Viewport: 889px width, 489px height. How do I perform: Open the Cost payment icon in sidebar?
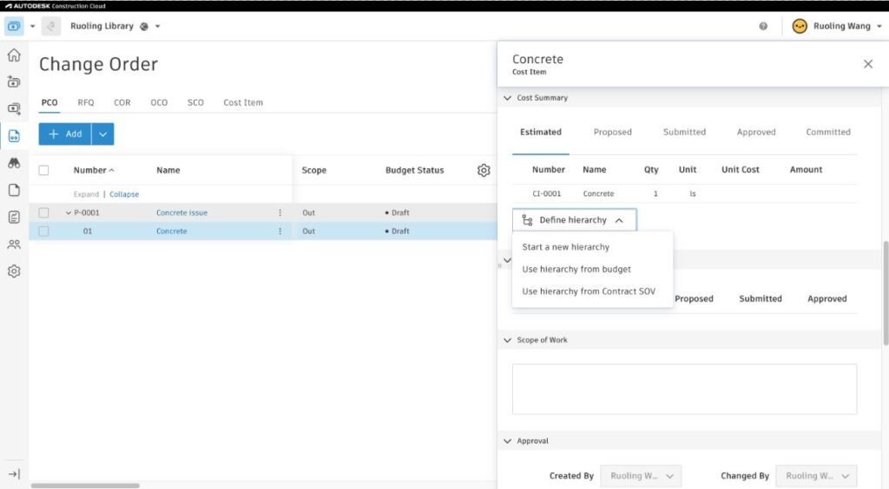(14, 108)
